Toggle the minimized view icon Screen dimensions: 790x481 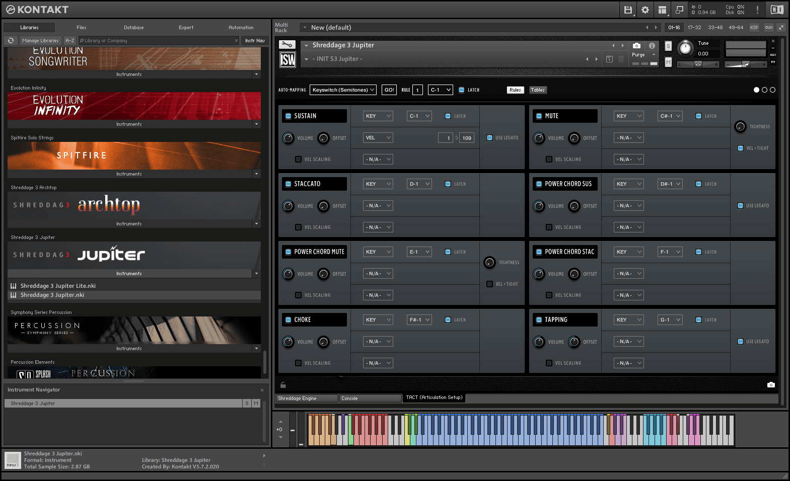coord(679,10)
